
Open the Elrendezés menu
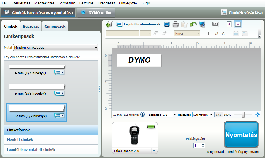pyautogui.click(x=106, y=3)
